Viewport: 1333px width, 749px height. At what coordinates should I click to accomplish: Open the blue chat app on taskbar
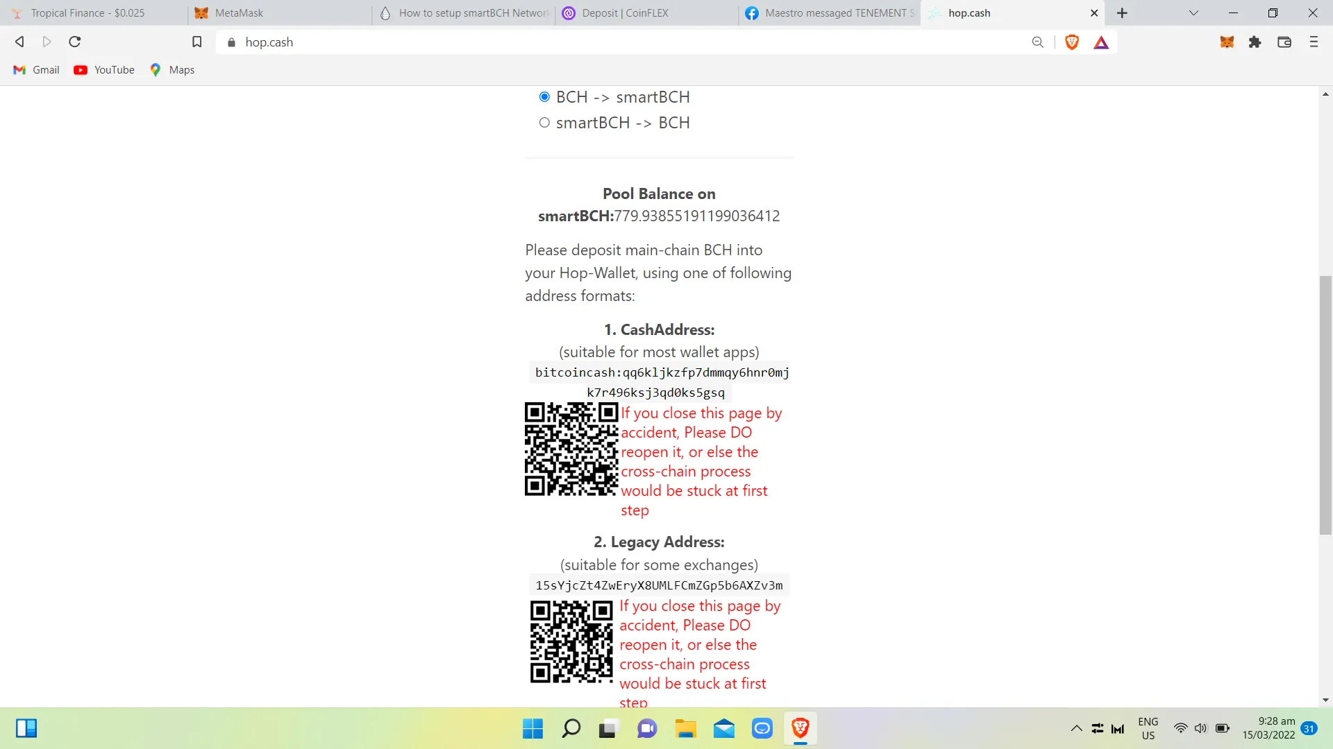click(x=762, y=729)
